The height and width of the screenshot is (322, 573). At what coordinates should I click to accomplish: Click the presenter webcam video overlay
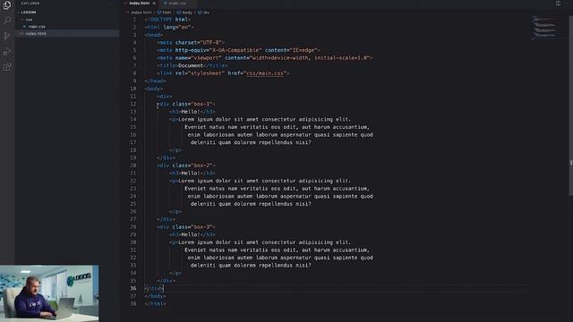tap(49, 293)
